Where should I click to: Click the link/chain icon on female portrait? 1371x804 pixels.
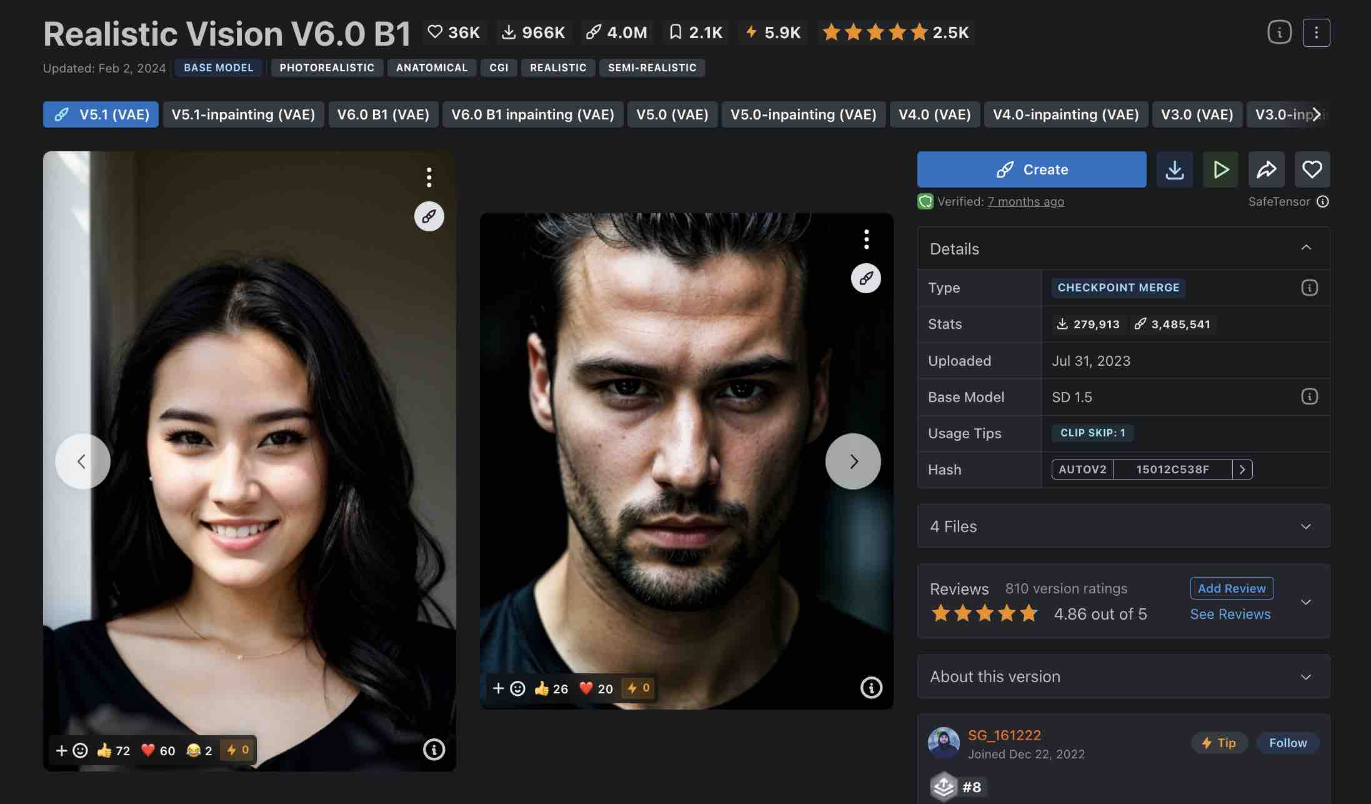pos(429,215)
